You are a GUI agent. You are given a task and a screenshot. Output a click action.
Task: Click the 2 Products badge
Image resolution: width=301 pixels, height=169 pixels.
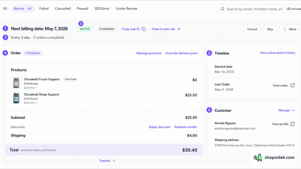[x=33, y=53]
